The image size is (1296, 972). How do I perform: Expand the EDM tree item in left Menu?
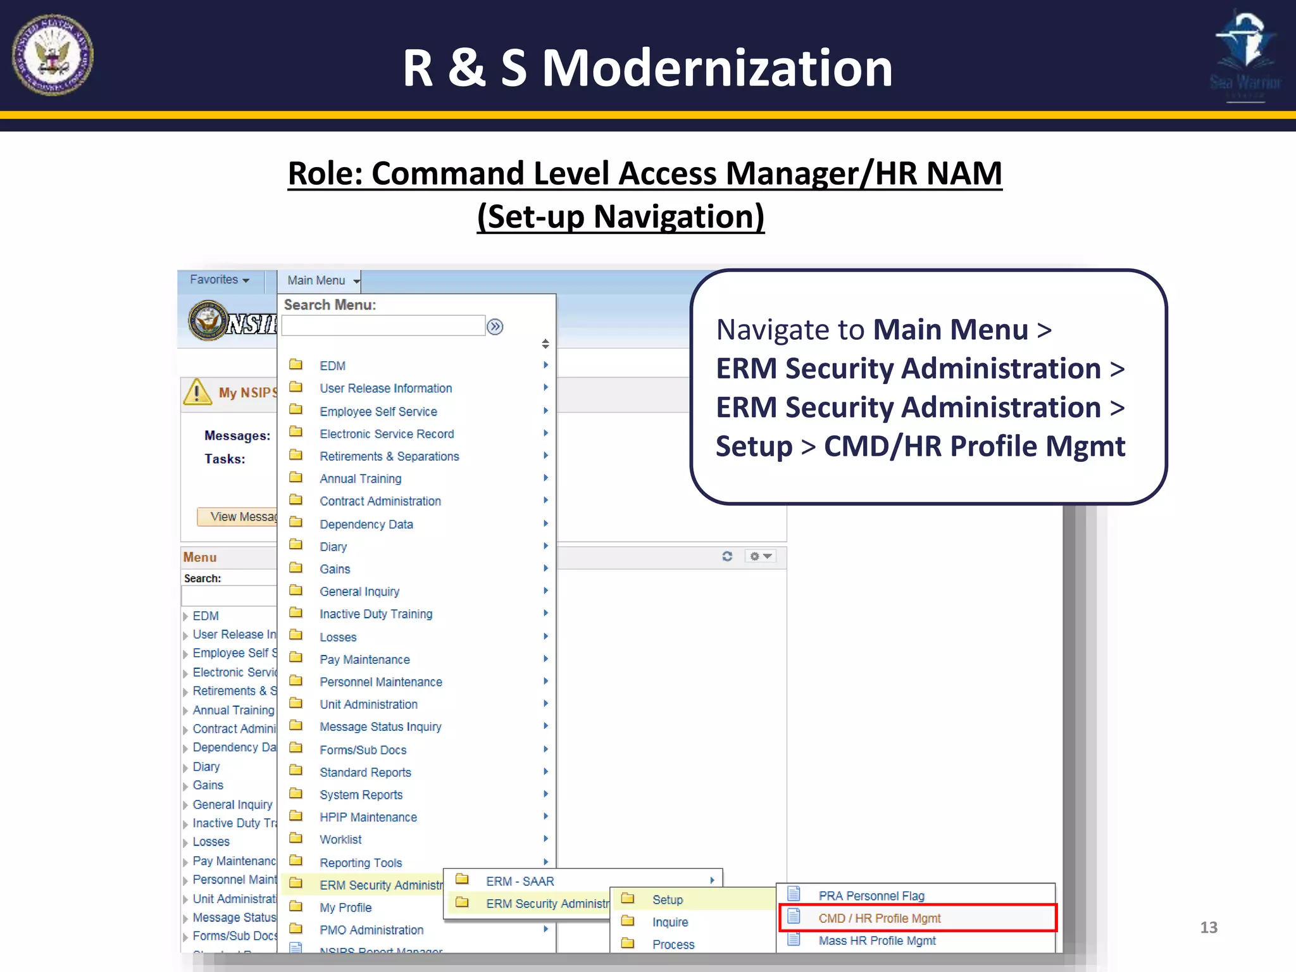[186, 616]
